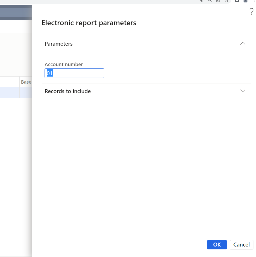Open the three-dot browser menu
The width and height of the screenshot is (256, 257).
pos(254,1)
